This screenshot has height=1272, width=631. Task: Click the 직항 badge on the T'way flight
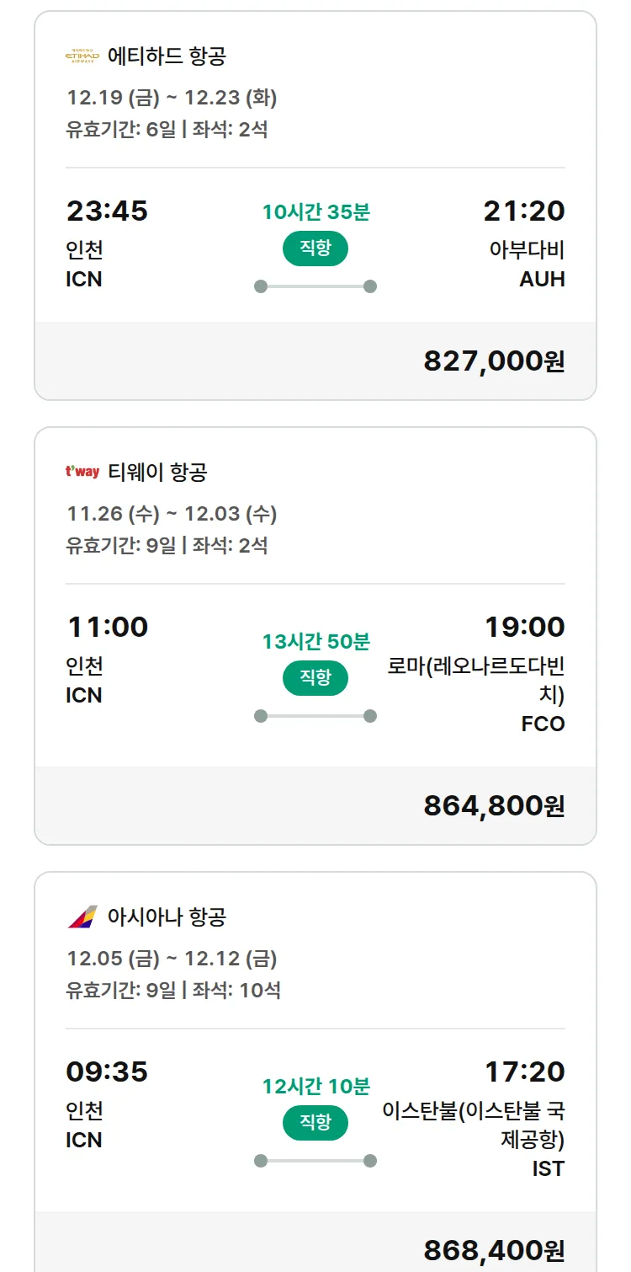pyautogui.click(x=315, y=677)
